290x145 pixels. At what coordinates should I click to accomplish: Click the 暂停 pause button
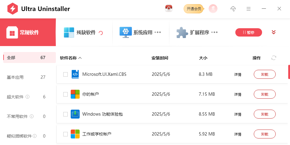249,32
